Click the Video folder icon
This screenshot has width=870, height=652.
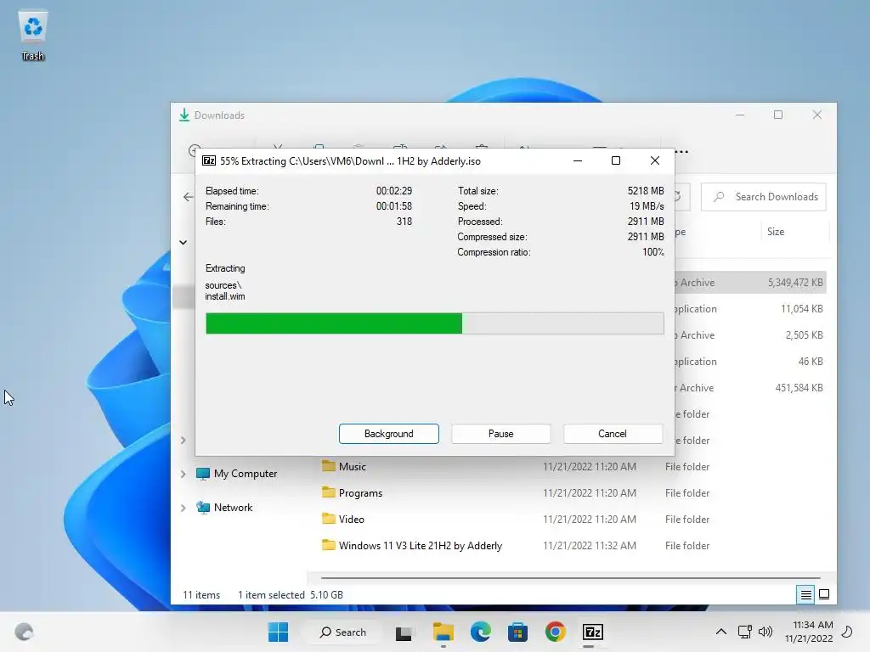[329, 519]
